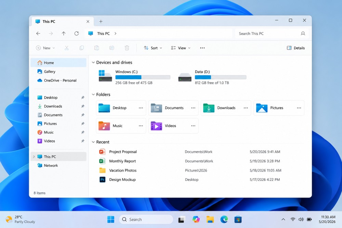Open the View dropdown menu
The image size is (342, 228).
pos(181,48)
